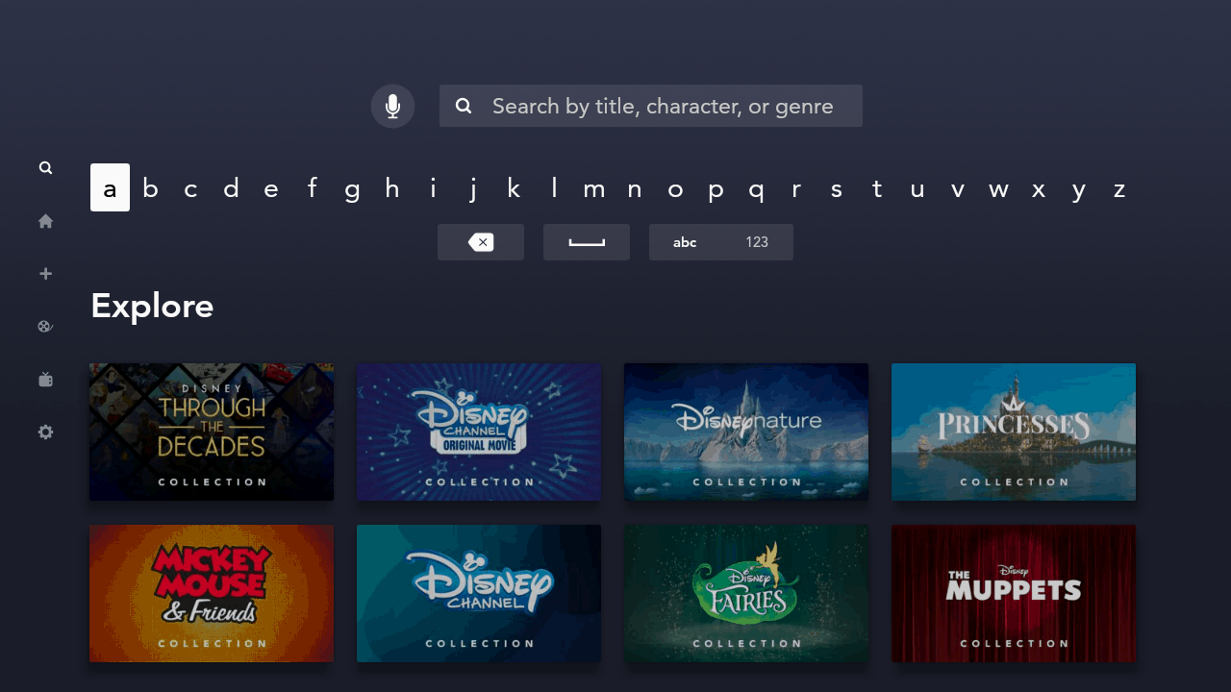Open Series TV icon in sidebar
1231x692 pixels.
(x=45, y=380)
